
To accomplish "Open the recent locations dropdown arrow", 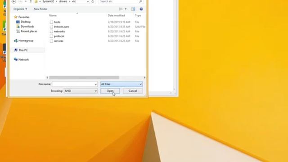I will 26,1.
